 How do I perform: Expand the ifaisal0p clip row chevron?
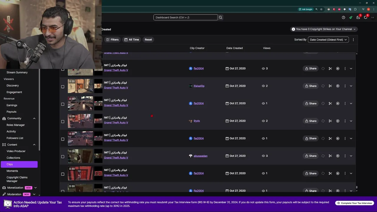click(x=351, y=86)
